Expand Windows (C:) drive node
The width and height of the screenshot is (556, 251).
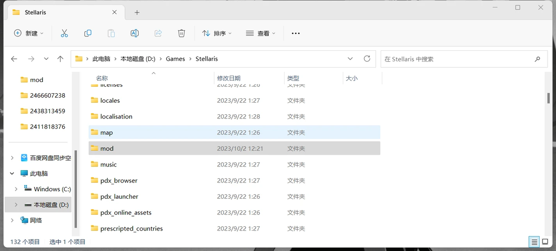[16, 189]
